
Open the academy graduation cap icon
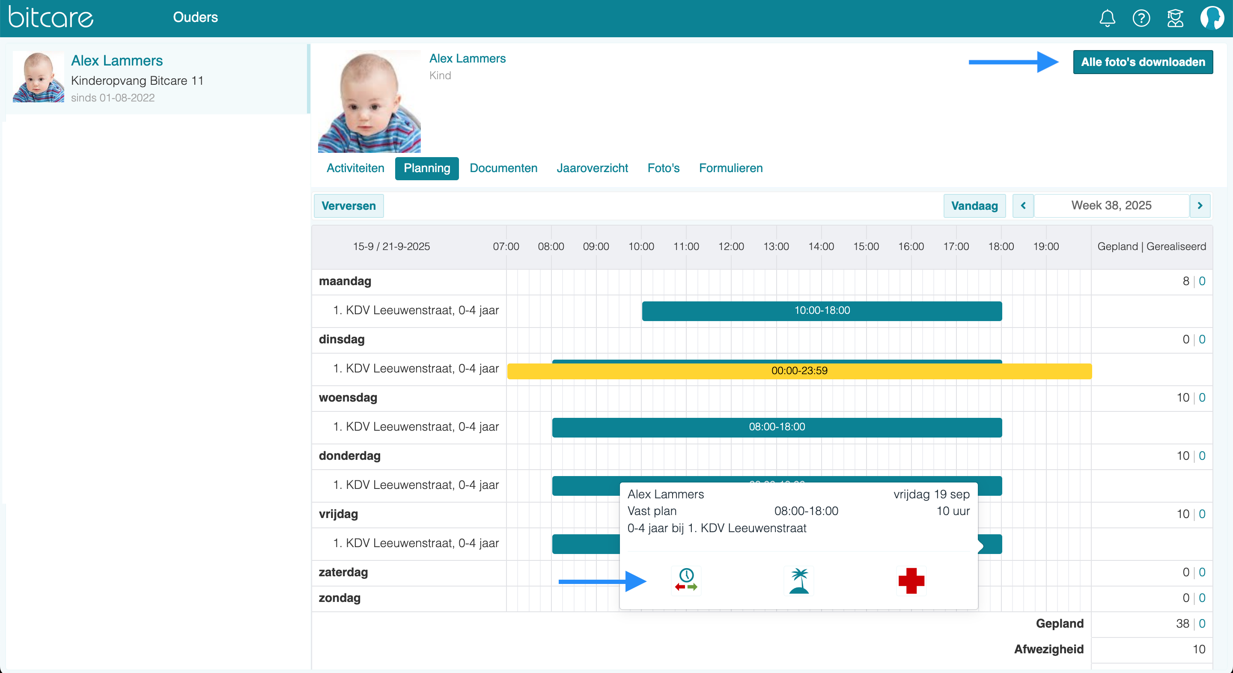pyautogui.click(x=1175, y=18)
